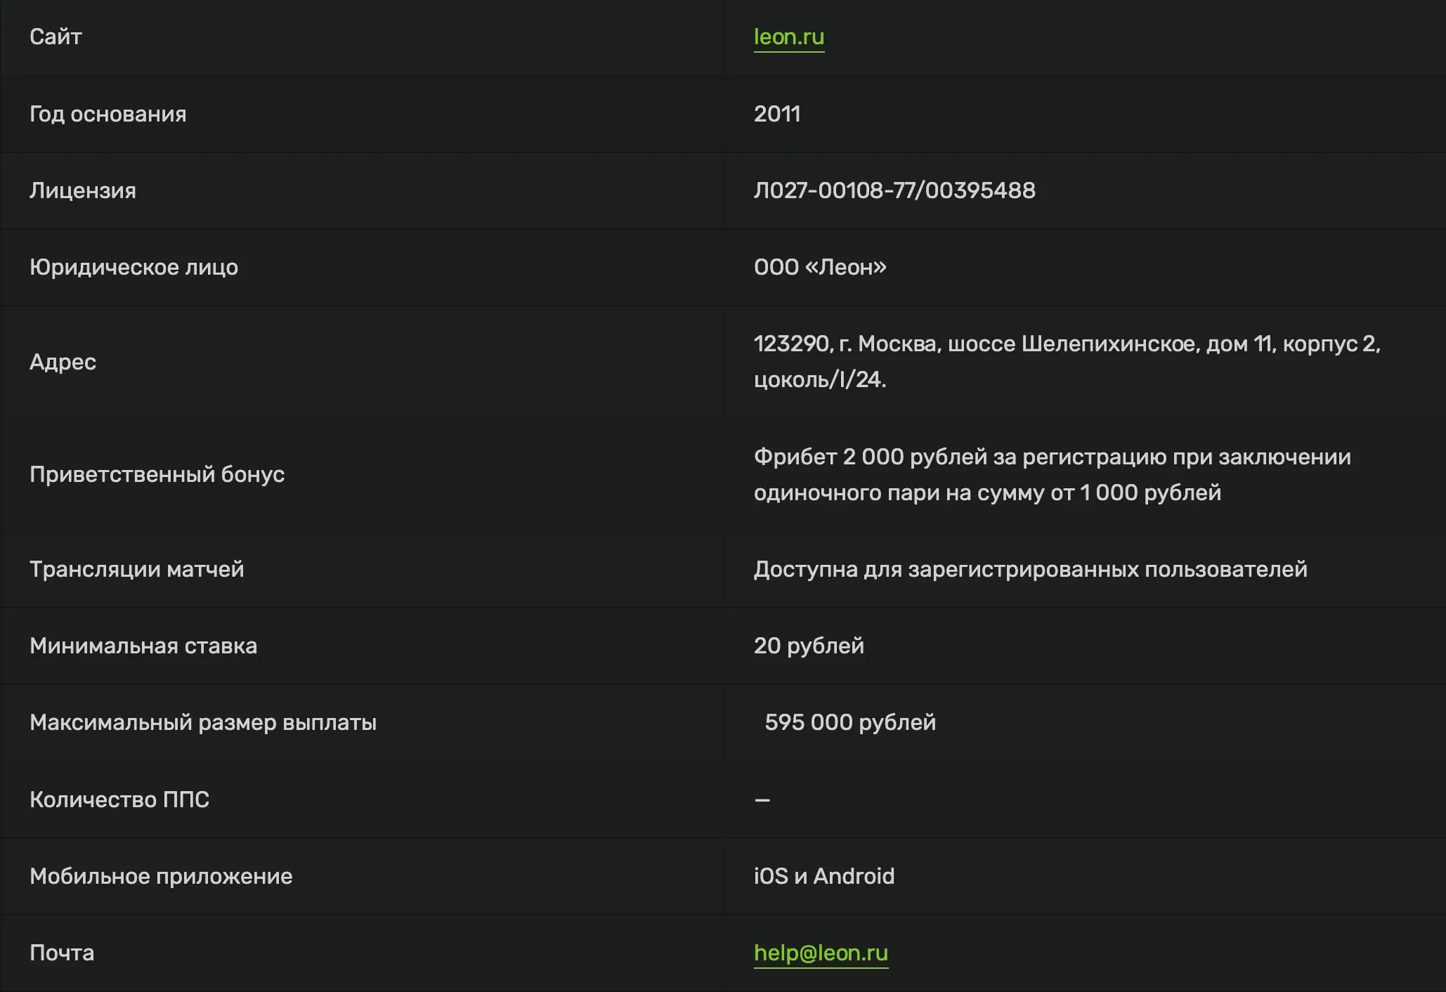The width and height of the screenshot is (1446, 992).
Task: Open the leon.ru website link
Action: click(x=788, y=37)
